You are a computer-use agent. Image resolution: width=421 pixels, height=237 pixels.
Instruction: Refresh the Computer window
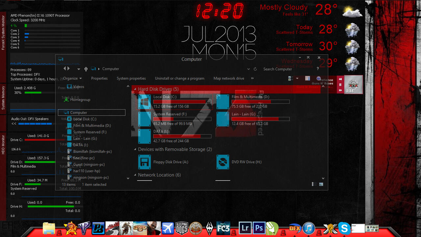tap(255, 69)
